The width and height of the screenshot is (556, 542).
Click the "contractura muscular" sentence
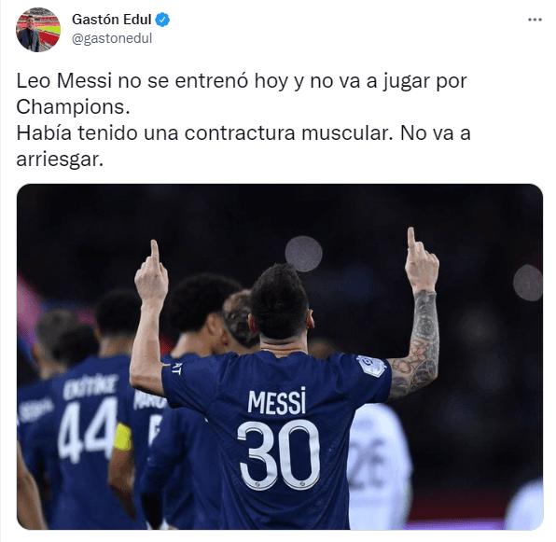(x=204, y=132)
